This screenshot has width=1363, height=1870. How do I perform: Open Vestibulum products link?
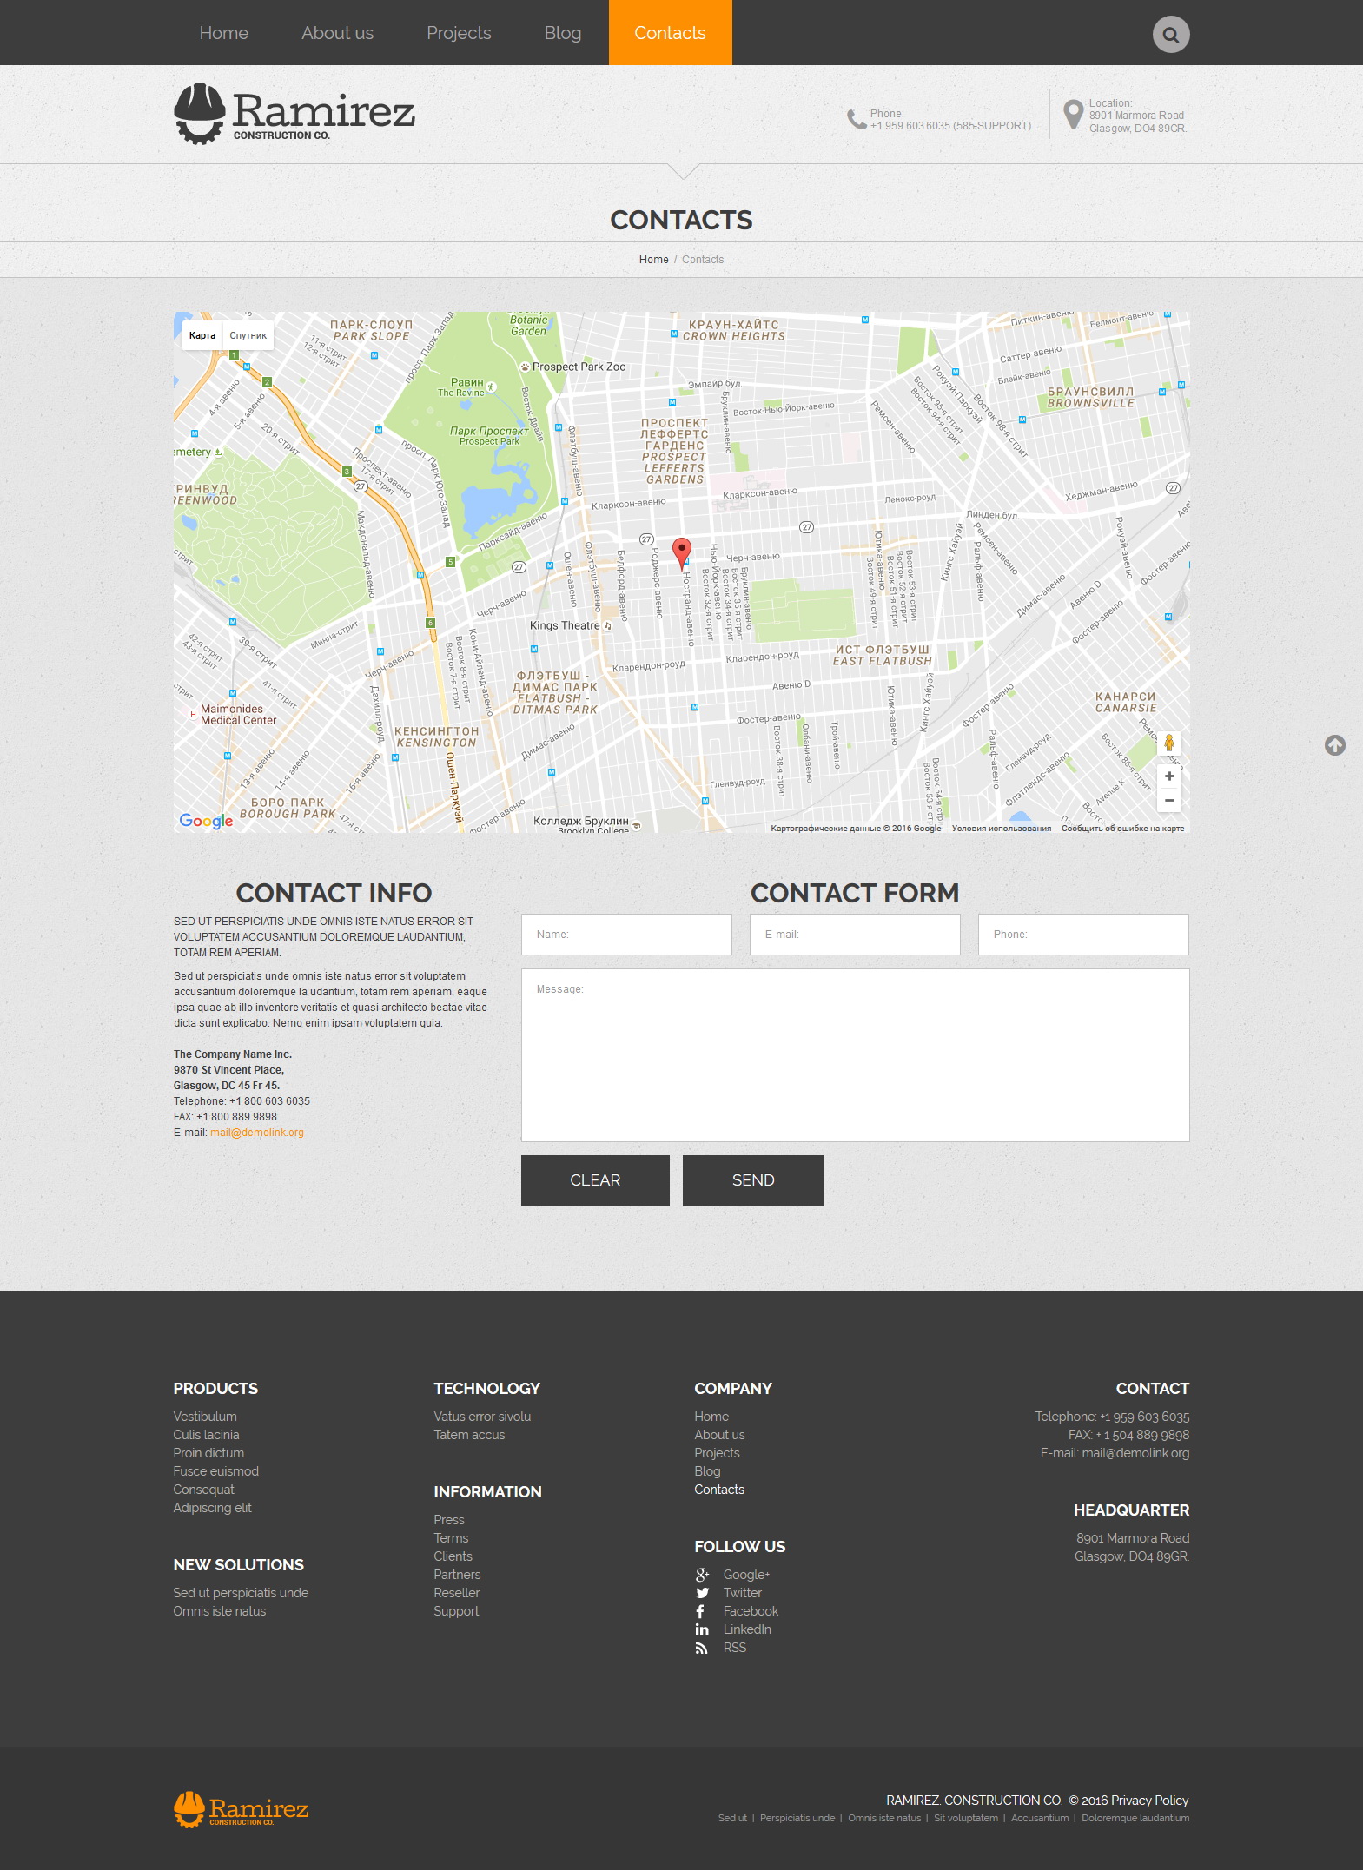[x=205, y=1417]
